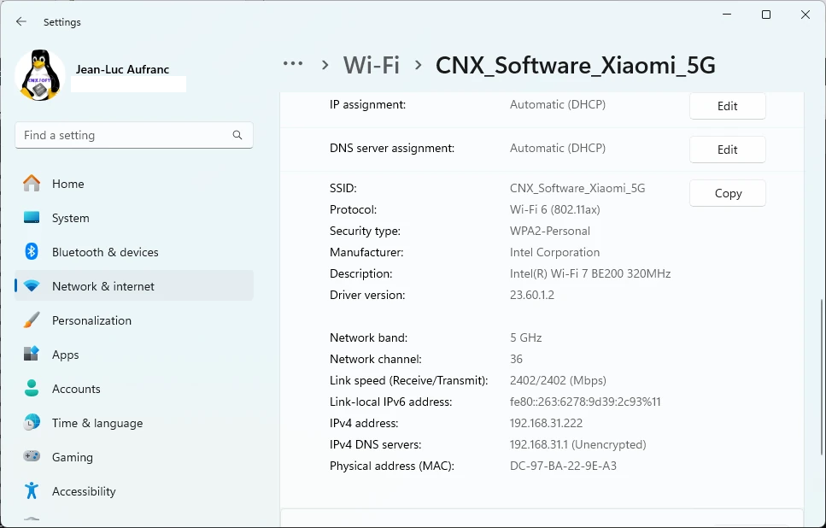Maximize the Settings window
This screenshot has width=826, height=528.
(766, 15)
